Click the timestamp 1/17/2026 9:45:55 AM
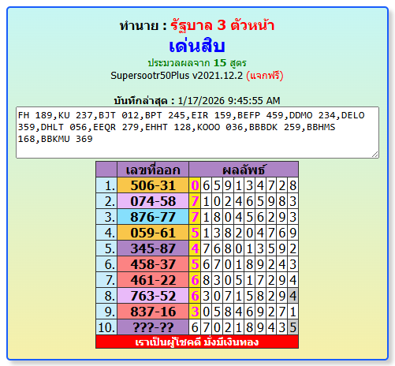Viewport: 395px width, 366px height. [229, 100]
